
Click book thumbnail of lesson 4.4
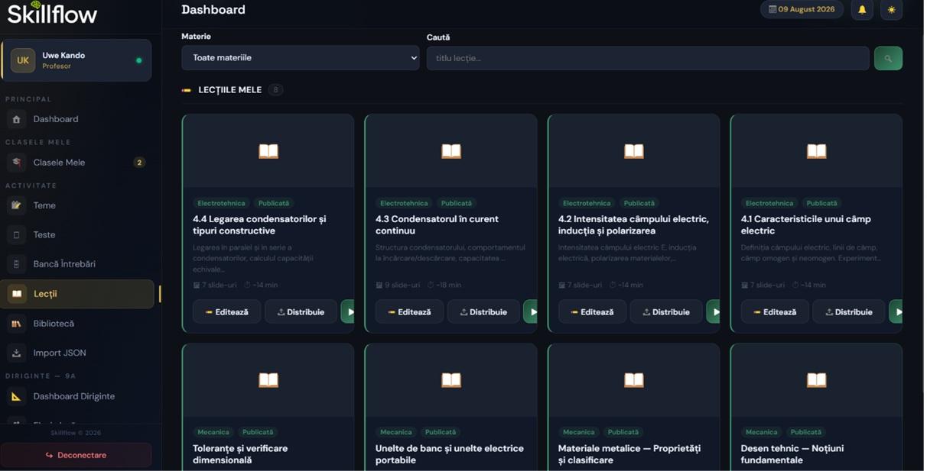click(269, 152)
